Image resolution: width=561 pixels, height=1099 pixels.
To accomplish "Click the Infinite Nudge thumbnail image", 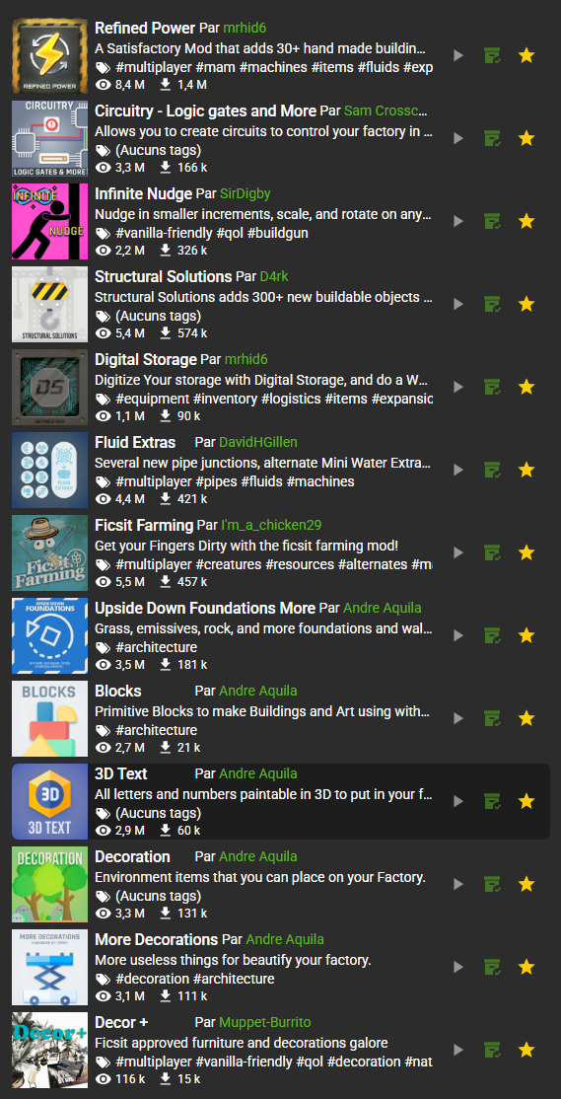I will (x=49, y=222).
